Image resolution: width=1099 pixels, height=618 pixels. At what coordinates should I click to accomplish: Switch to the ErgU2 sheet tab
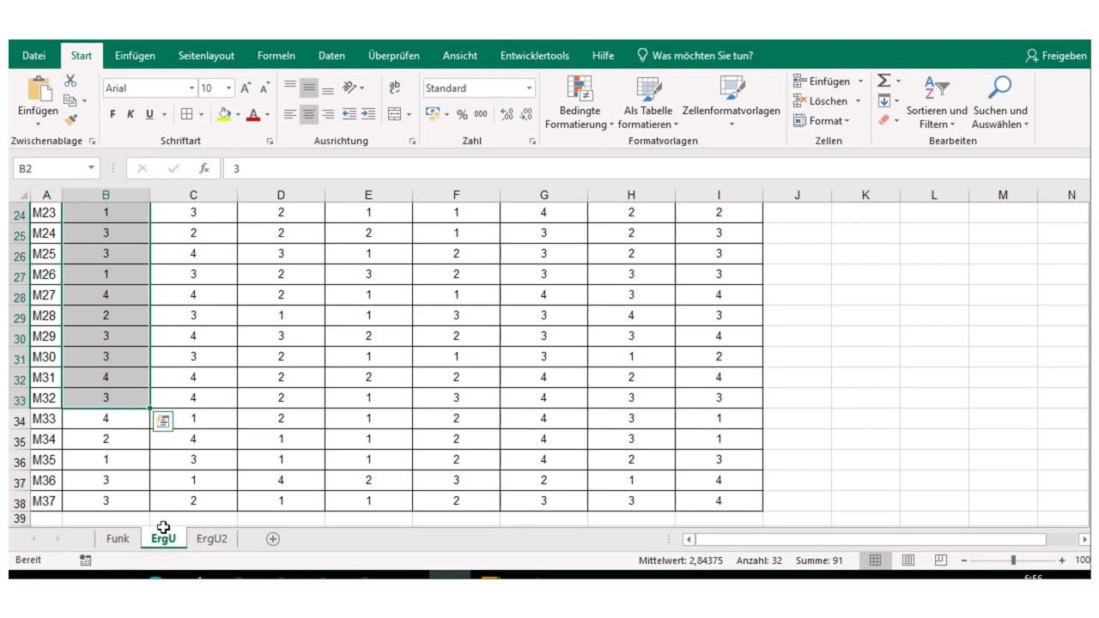212,539
